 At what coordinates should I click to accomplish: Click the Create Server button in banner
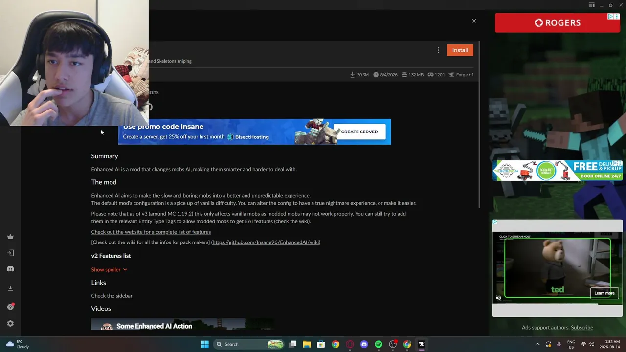point(359,132)
